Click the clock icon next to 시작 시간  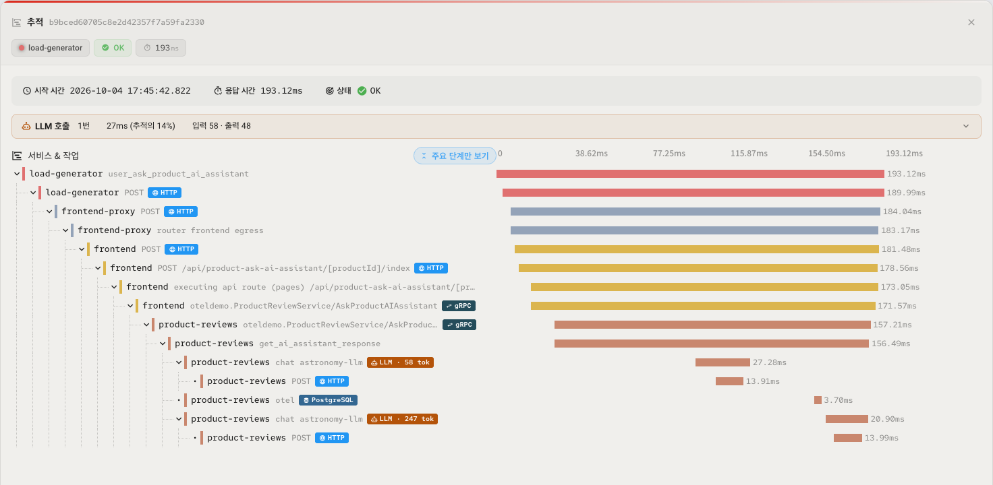(x=27, y=91)
